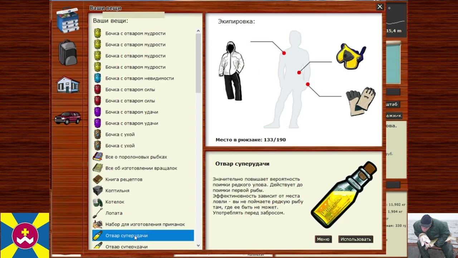458x258 pixels.
Task: Click the штаб button in background window
Action: (x=392, y=104)
